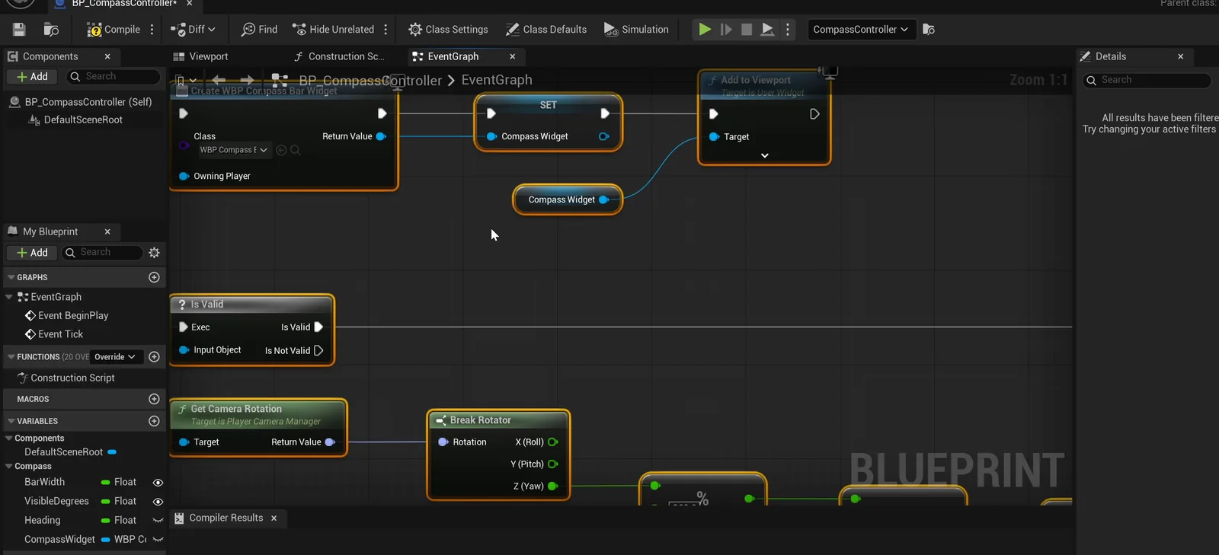Switch to the Construction Script tab
This screenshot has width=1219, height=555.
[339, 56]
